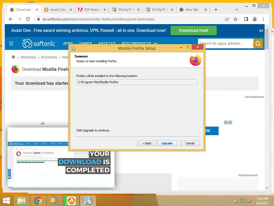Open the APPS menu on softonic
This screenshot has height=206, width=274.
(68, 43)
